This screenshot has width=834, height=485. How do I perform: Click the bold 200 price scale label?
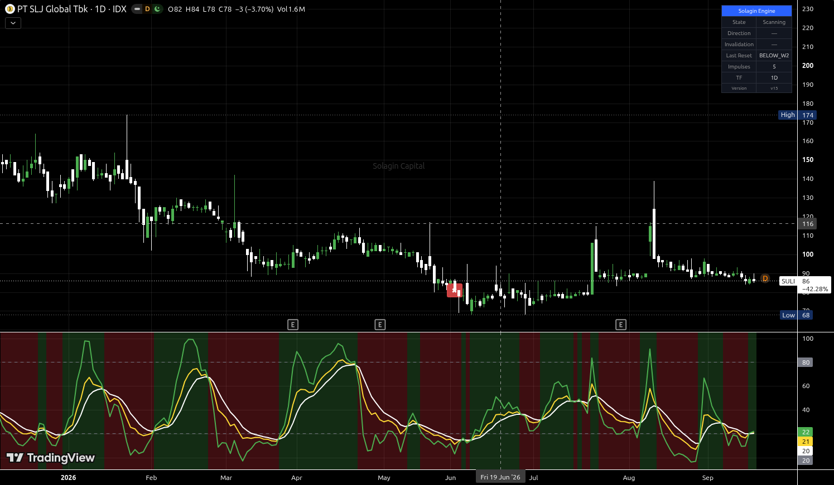point(808,66)
